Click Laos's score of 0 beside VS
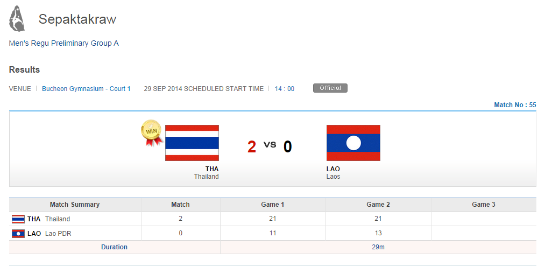Screen dimensions: 545x266 (288, 146)
